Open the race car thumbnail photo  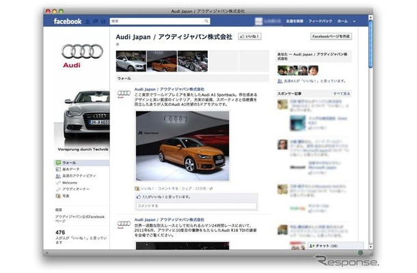[193, 61]
